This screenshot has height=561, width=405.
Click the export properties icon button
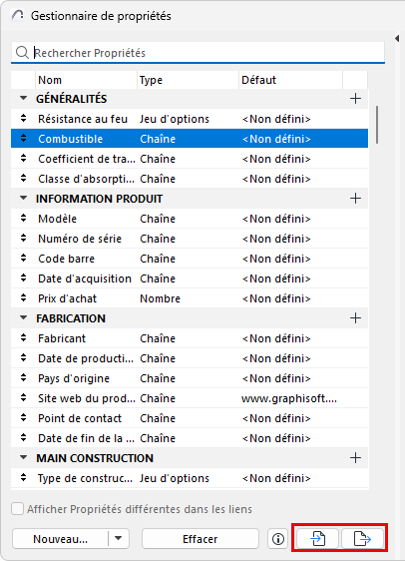coord(362,538)
